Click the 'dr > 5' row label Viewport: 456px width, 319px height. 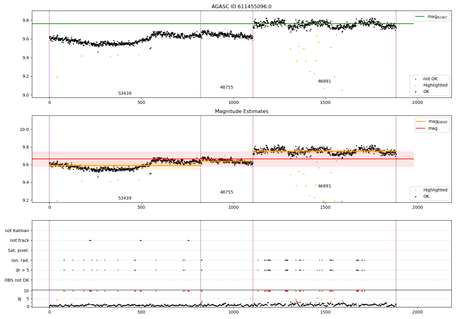(x=22, y=270)
